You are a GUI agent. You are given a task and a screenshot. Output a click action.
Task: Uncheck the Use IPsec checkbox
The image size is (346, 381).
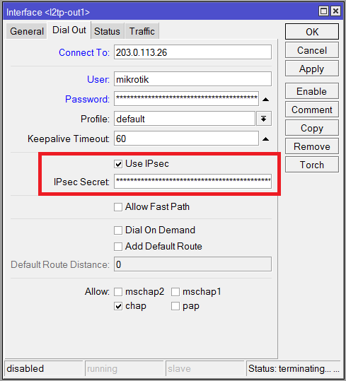pyautogui.click(x=118, y=164)
